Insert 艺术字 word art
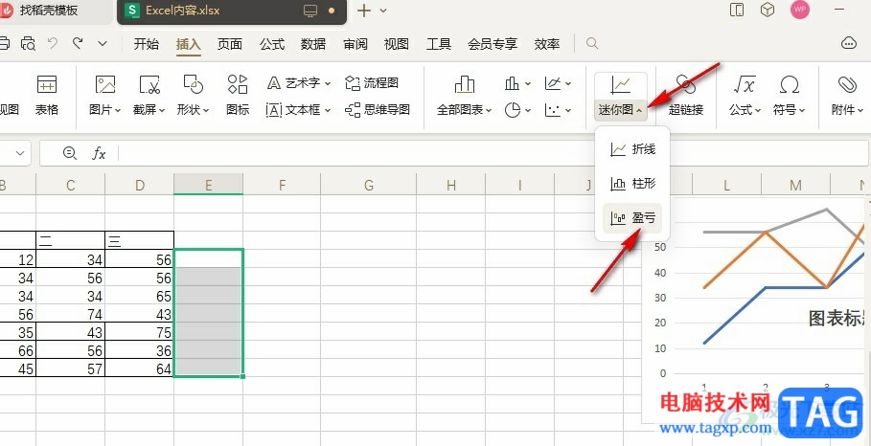The width and height of the screenshot is (871, 446). tap(298, 83)
